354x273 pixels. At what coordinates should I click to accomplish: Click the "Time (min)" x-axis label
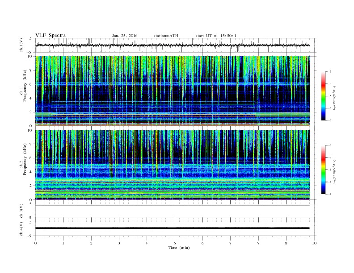coord(179,248)
